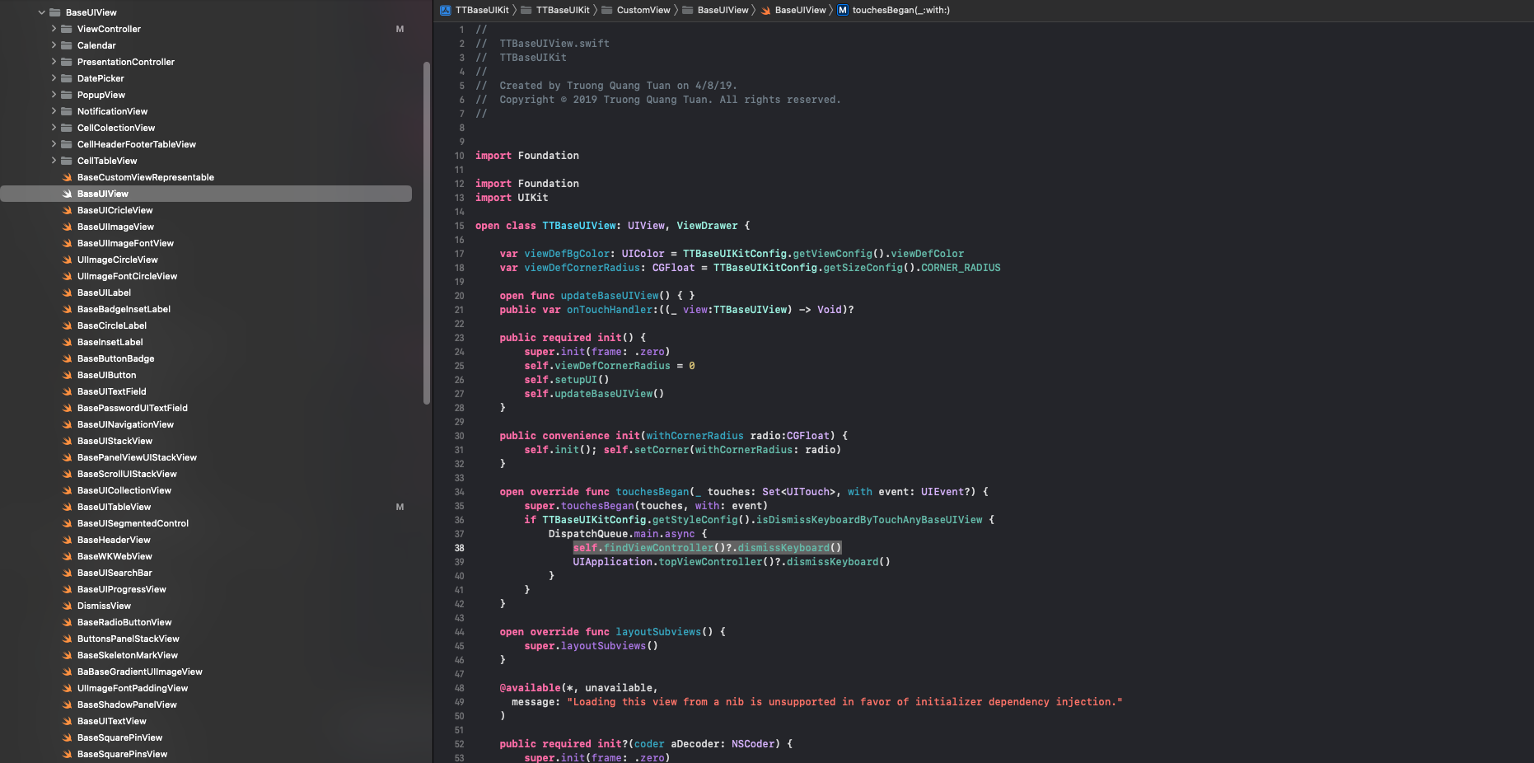Open the BaseRadioButtonView file
1534x763 pixels.
(124, 622)
